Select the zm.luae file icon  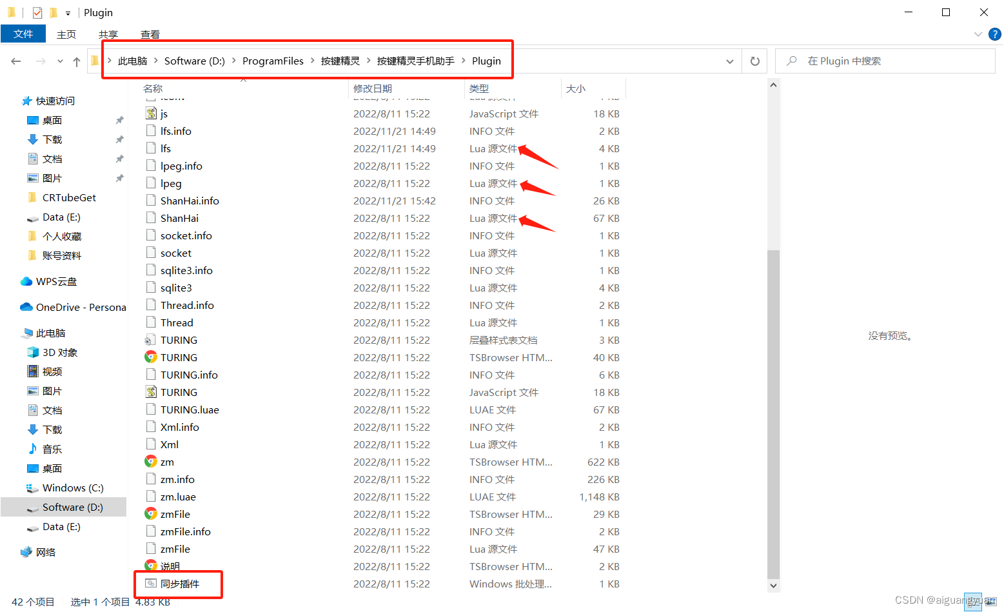(x=151, y=497)
